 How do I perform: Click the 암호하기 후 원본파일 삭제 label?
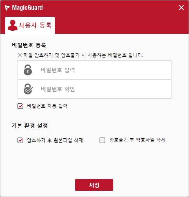pos(55,140)
